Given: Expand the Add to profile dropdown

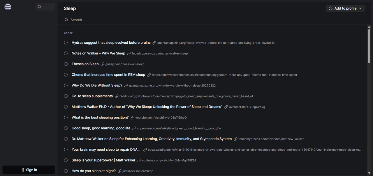Looking at the screenshot, I should tap(345, 8).
